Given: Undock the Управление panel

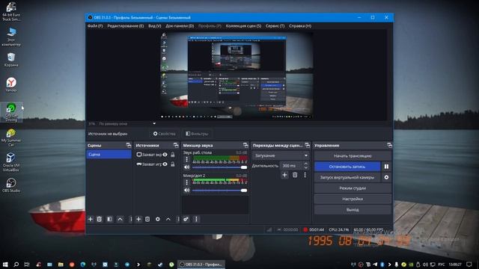Looking at the screenshot, I should tap(389, 145).
